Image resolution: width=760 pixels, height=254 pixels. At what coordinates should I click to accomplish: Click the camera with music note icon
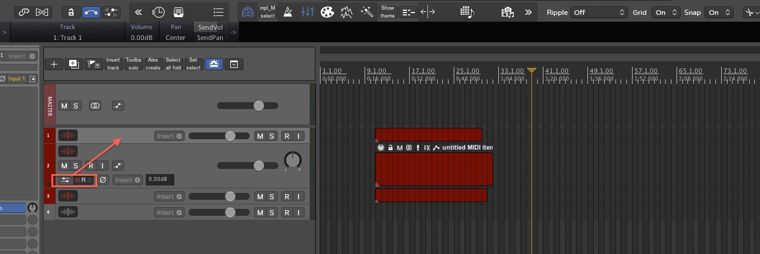tap(506, 12)
